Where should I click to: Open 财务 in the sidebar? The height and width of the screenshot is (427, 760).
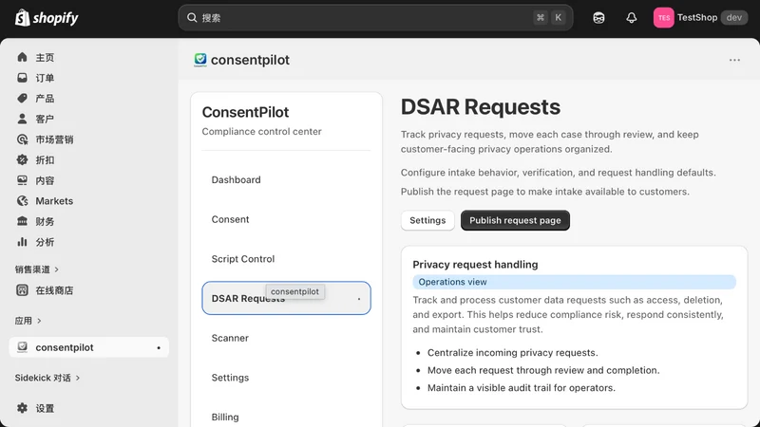tap(45, 221)
